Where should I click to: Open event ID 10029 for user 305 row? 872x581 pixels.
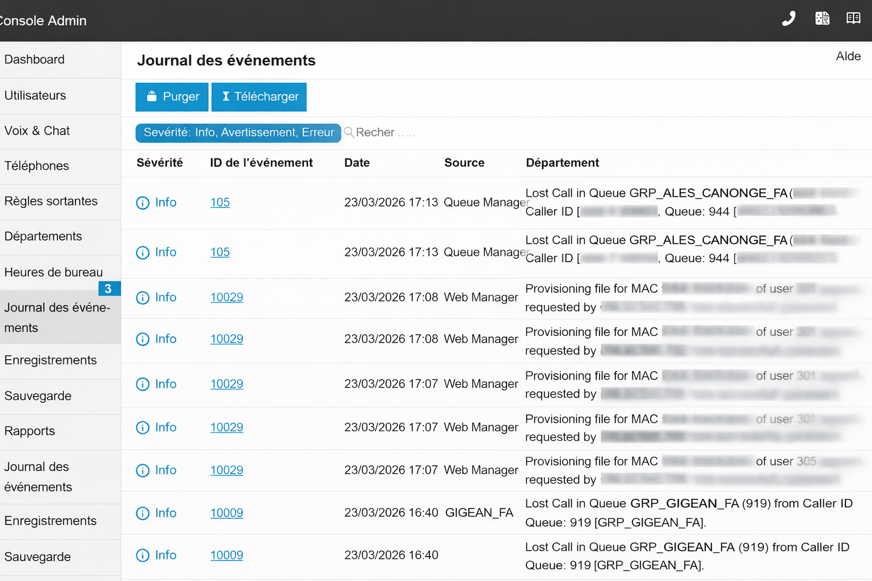[227, 470]
